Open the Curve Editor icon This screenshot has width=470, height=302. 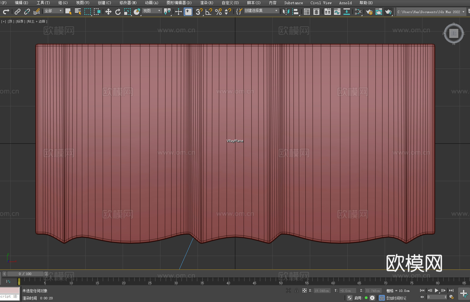(x=337, y=12)
